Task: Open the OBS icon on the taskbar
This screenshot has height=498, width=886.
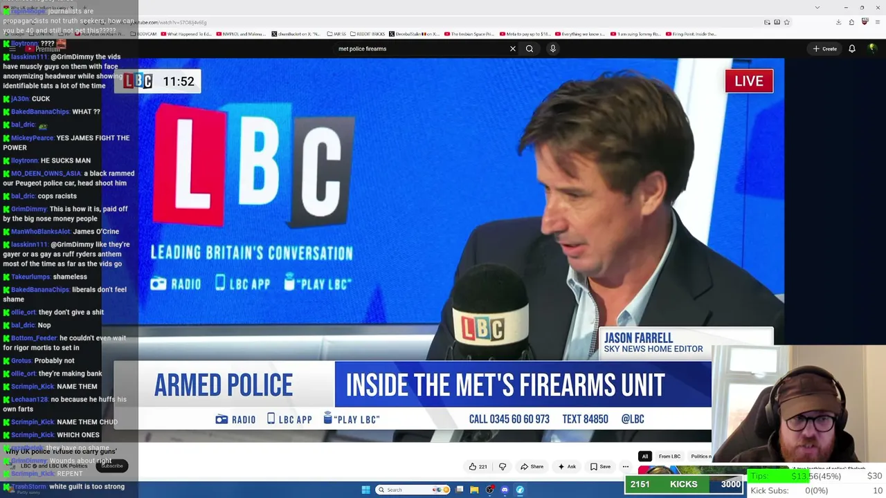Action: [x=489, y=490]
